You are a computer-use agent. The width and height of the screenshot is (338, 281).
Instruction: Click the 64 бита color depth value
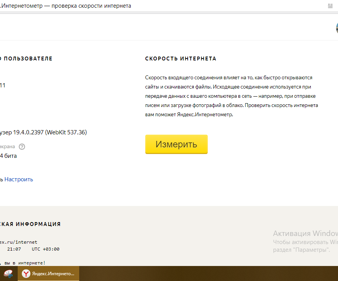(8, 156)
